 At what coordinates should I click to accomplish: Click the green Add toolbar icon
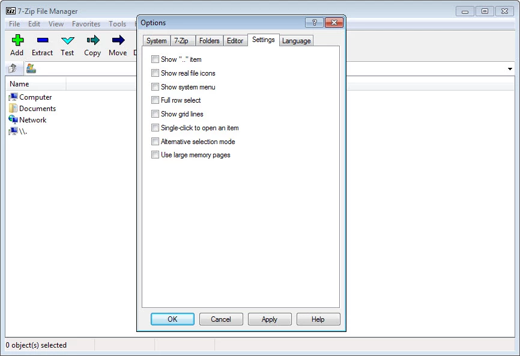(x=17, y=41)
